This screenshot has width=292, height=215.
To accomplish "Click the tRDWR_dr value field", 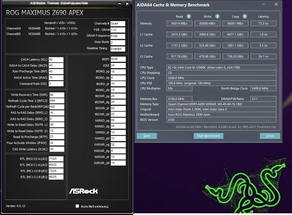I will pyautogui.click(x=118, y=108).
